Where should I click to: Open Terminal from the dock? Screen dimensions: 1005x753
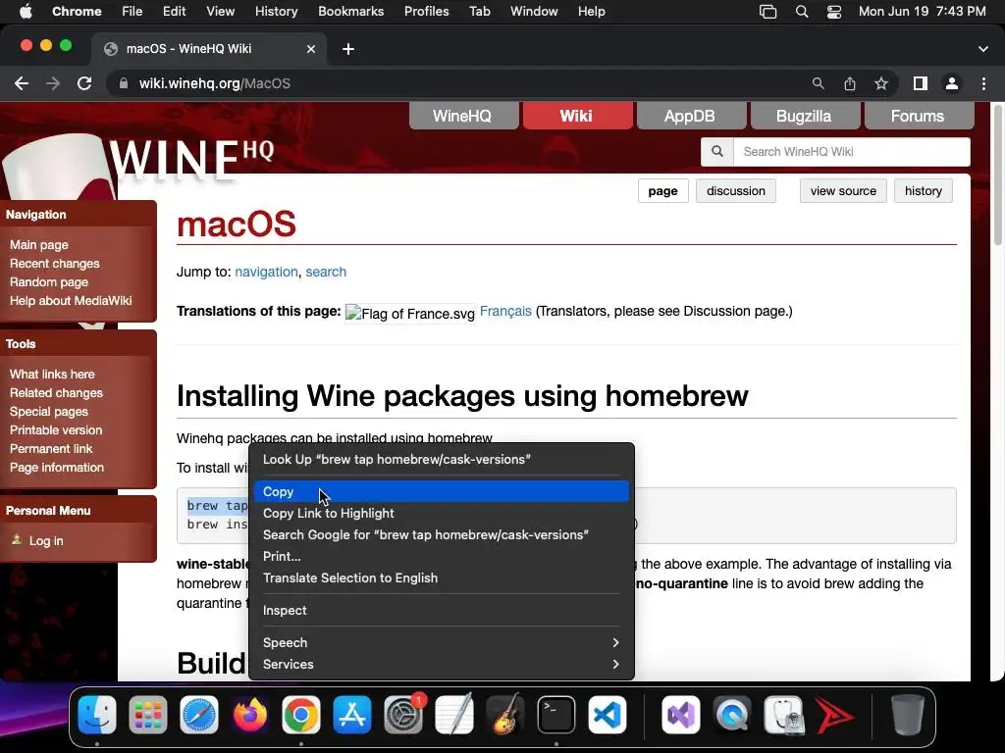pyautogui.click(x=555, y=715)
